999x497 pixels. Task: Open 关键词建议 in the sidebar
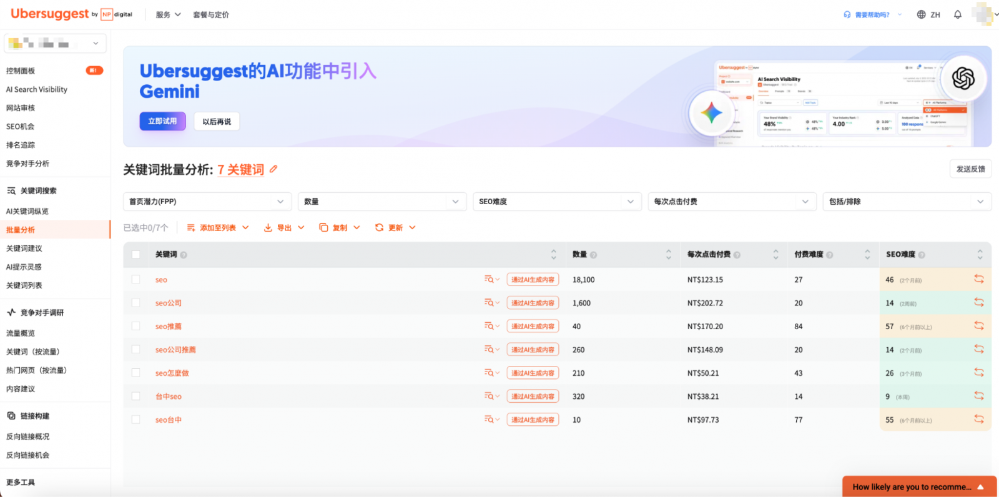click(x=24, y=248)
